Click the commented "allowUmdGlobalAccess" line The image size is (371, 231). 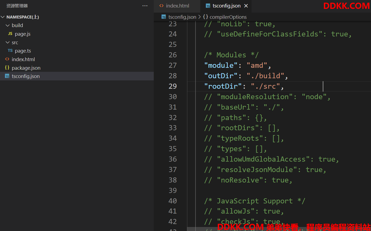[x=272, y=159]
